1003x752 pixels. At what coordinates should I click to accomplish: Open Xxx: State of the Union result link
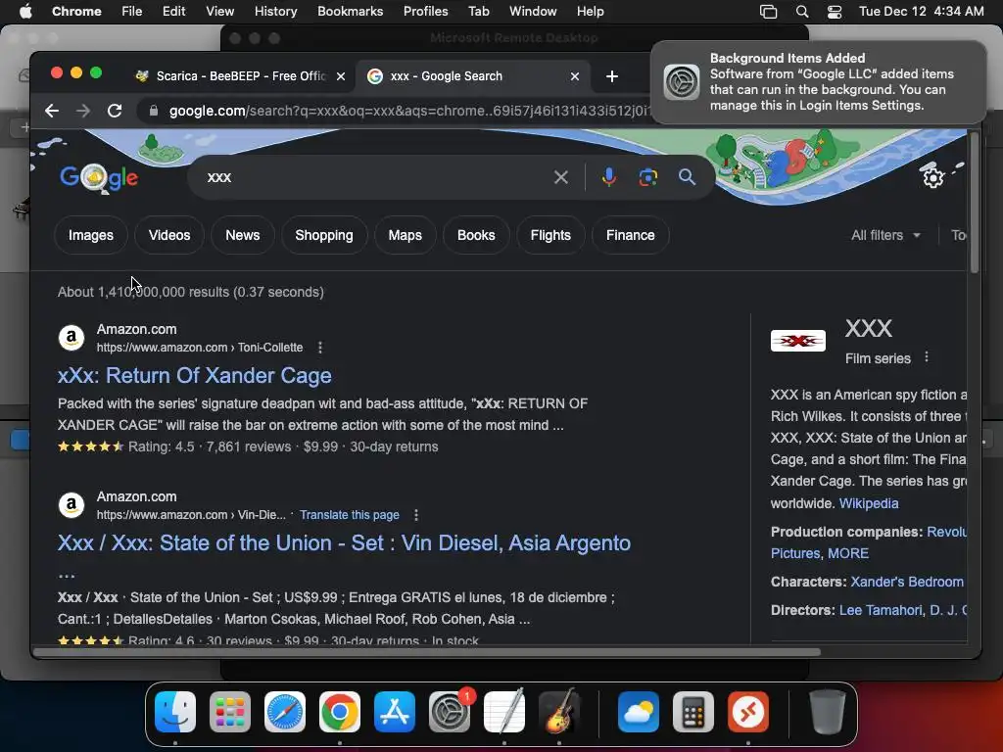tap(344, 542)
